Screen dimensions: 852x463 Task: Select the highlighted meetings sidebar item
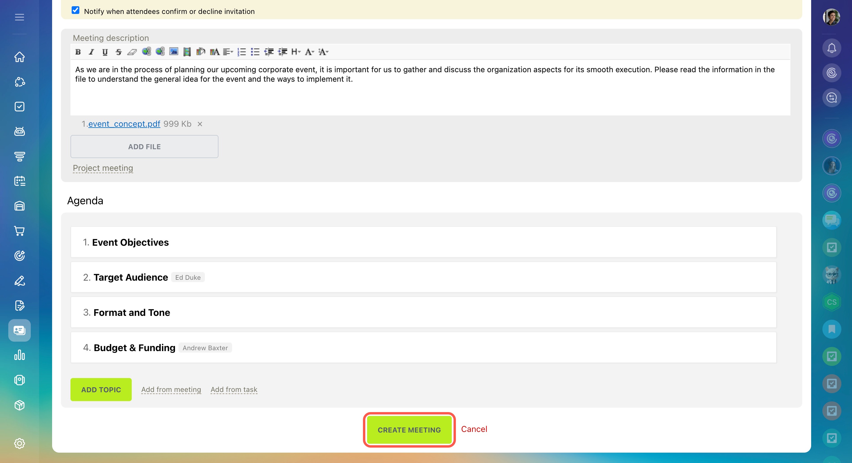(x=20, y=330)
